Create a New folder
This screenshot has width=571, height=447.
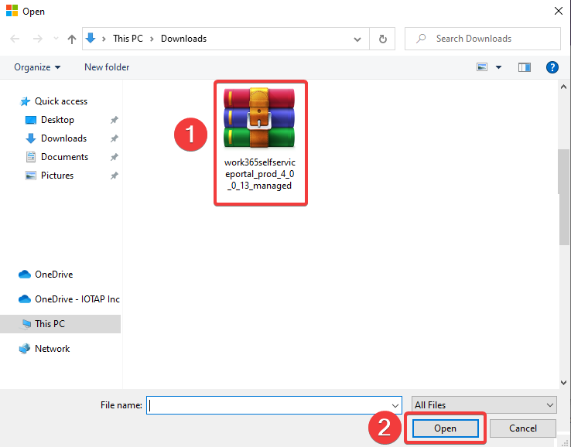tap(107, 67)
